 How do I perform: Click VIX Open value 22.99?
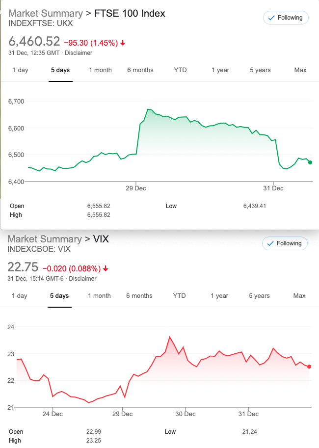point(94,432)
